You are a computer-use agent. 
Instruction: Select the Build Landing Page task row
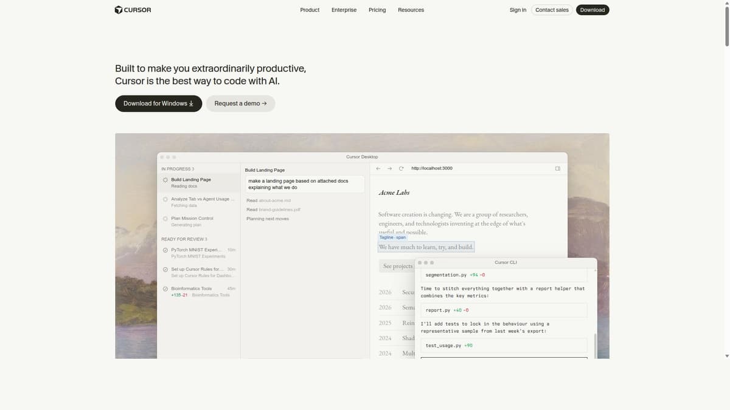coord(199,183)
